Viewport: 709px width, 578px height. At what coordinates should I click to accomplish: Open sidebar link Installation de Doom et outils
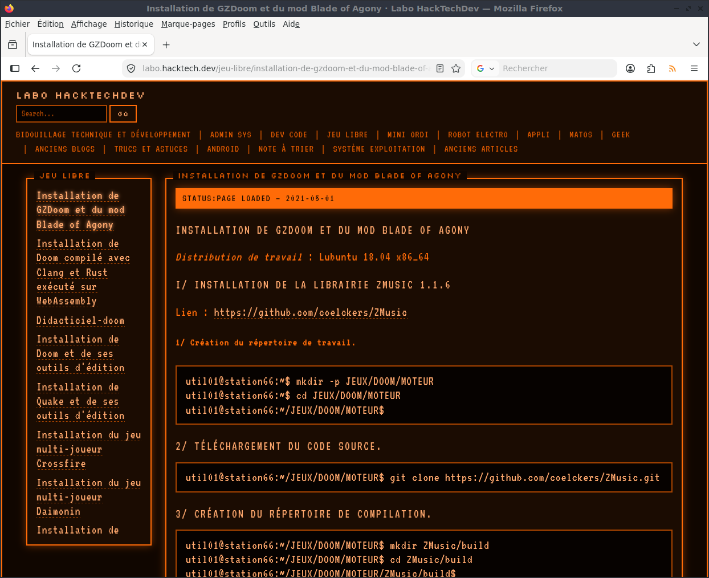click(80, 353)
